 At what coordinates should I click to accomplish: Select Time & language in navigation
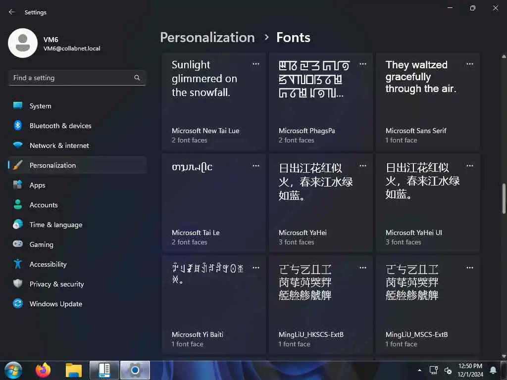pos(77,225)
